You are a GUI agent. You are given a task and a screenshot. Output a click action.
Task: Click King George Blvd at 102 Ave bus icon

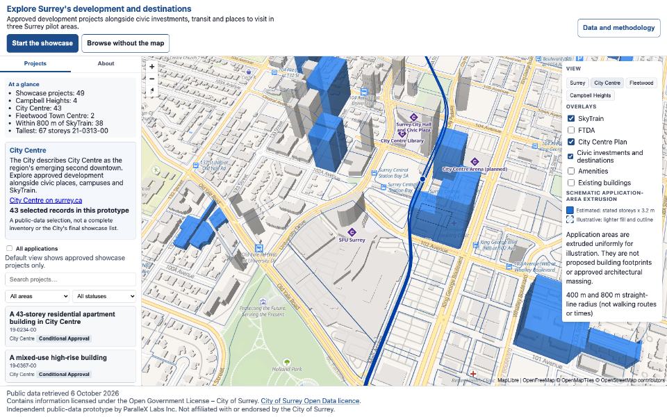(x=476, y=245)
